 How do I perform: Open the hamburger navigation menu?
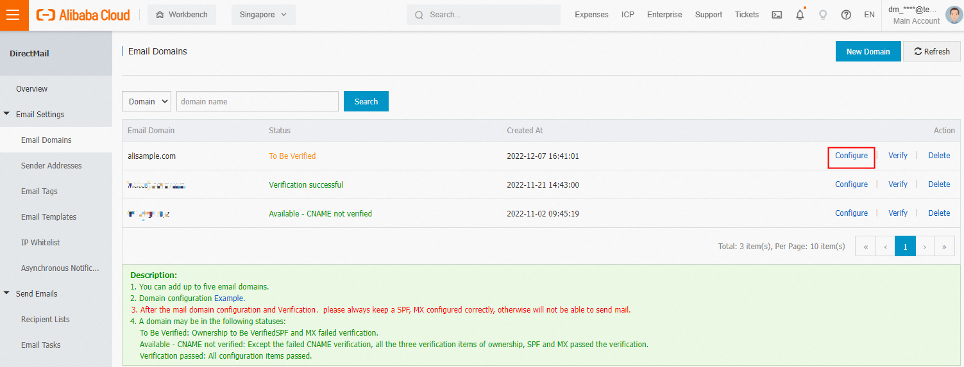[14, 15]
